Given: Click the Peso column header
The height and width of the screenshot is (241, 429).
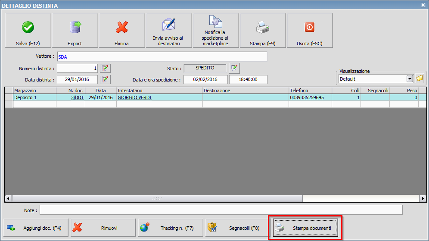Looking at the screenshot, I should pos(404,91).
